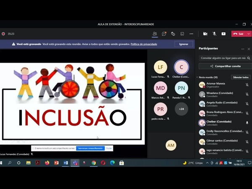
Task: Click the C Cheiber avatar tile
Action: (181, 67)
